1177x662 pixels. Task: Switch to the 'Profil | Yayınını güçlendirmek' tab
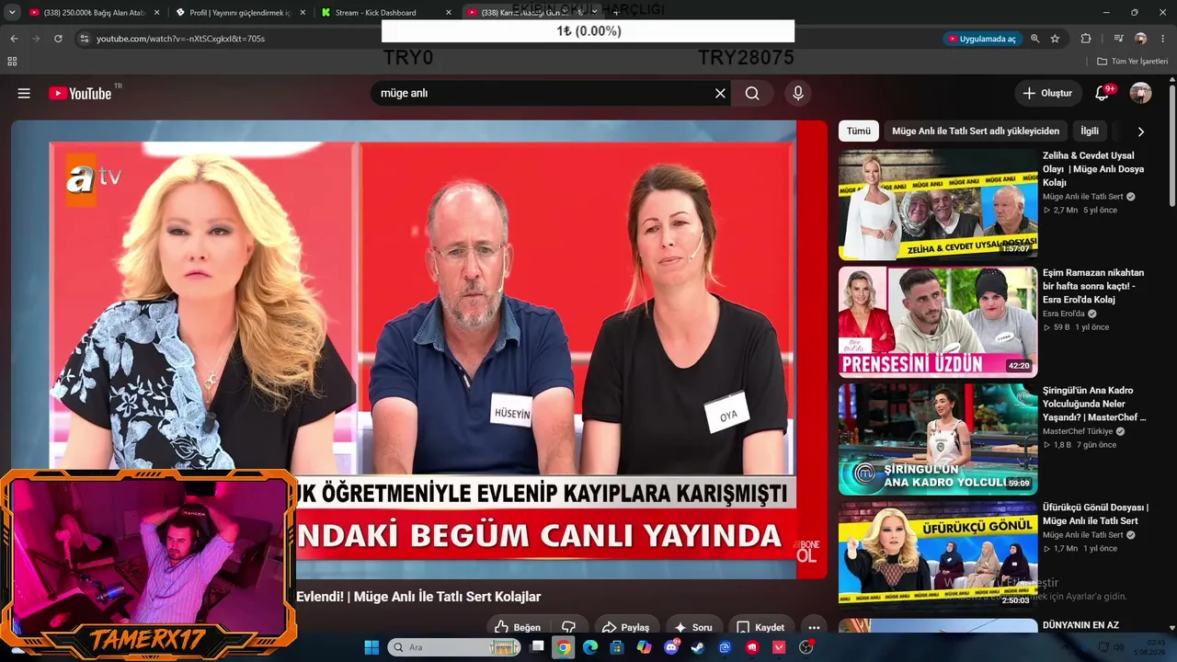(x=240, y=13)
